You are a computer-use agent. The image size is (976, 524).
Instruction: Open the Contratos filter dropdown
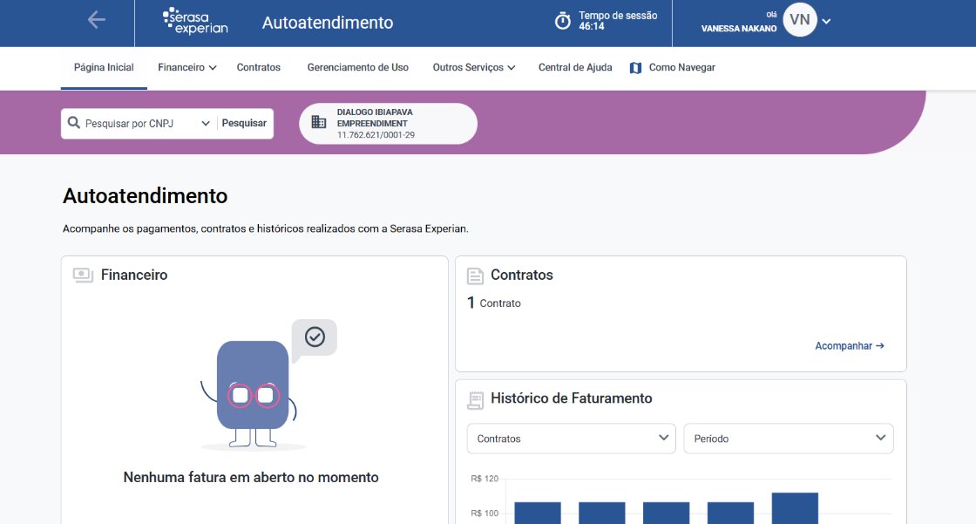pyautogui.click(x=571, y=439)
